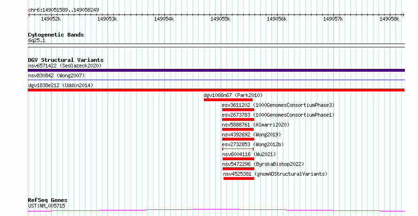
Task: Click the 149052k ruler tick label
Action: (51, 19)
